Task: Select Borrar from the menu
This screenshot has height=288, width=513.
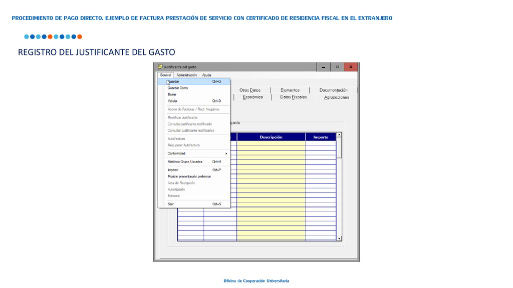Action: click(x=194, y=94)
